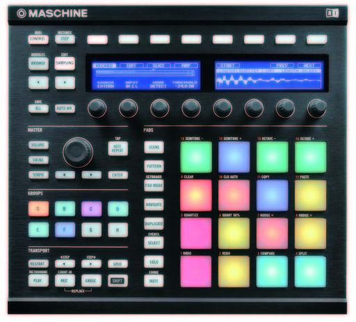Tap pad 14 Semitone plus
Image resolution: width=356 pixels, height=322 pixels.
click(x=234, y=157)
